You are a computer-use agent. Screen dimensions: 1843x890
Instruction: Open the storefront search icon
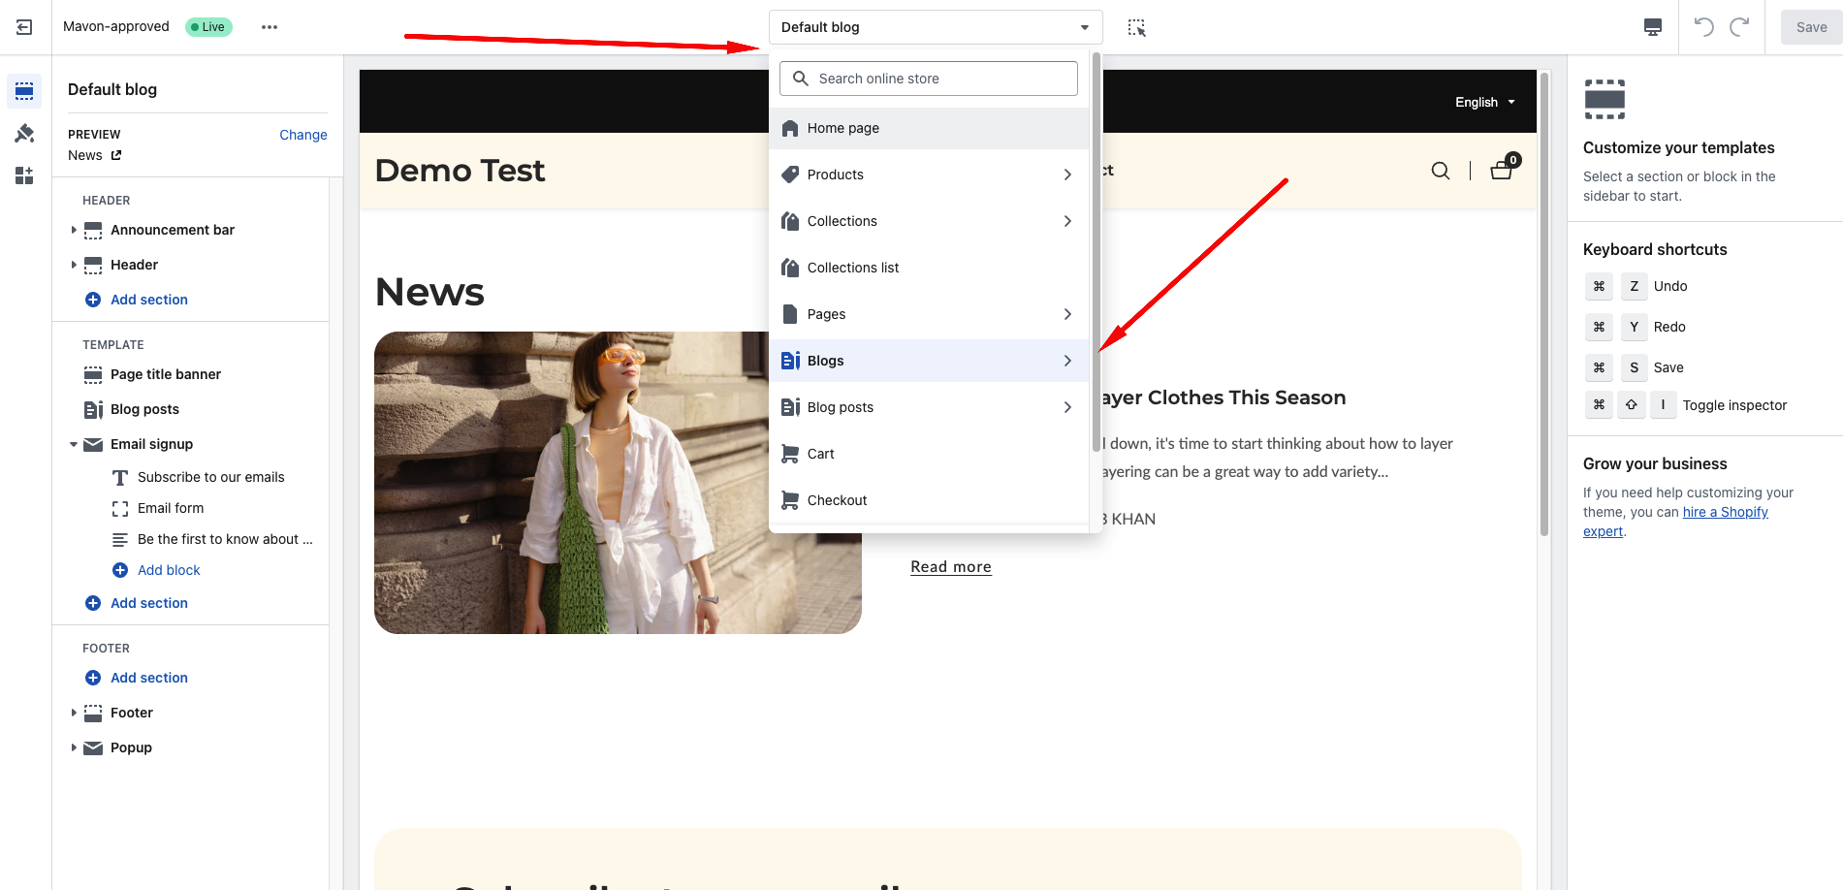pyautogui.click(x=1441, y=170)
